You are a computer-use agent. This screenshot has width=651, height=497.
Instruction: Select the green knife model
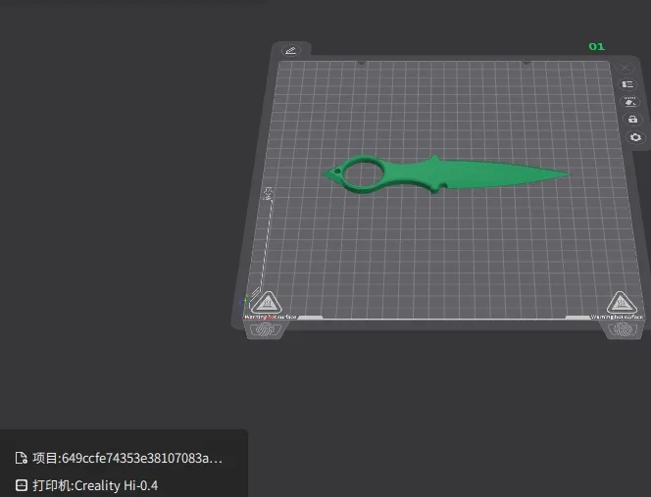point(444,174)
